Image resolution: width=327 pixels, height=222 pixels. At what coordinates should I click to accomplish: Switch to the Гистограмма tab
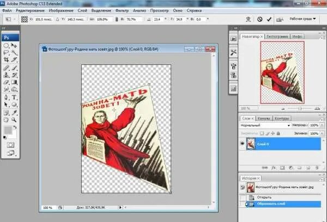[x=277, y=37]
